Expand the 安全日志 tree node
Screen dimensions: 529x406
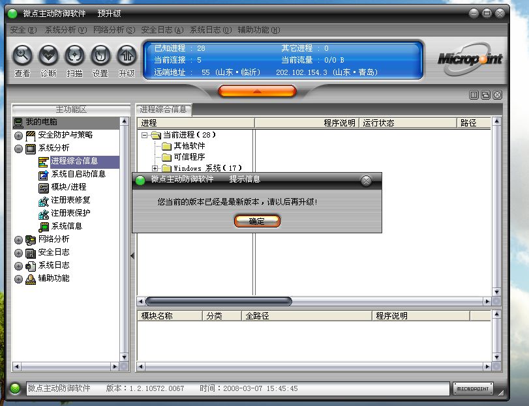click(18, 253)
